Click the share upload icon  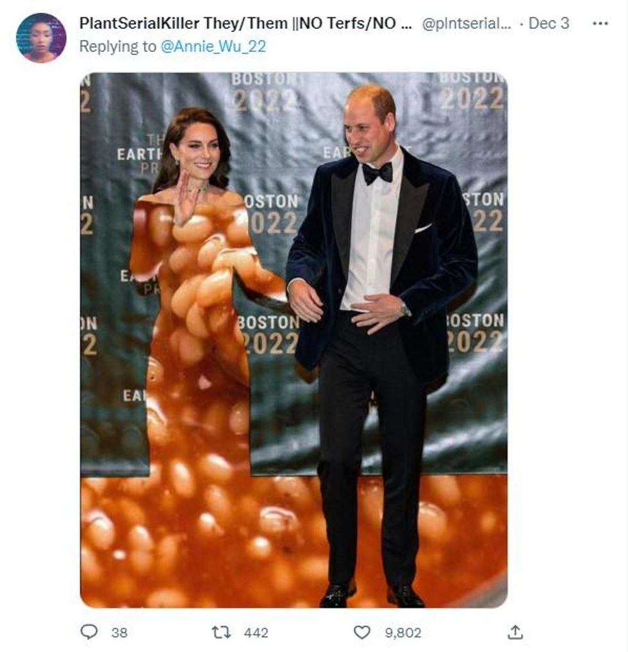click(x=515, y=632)
